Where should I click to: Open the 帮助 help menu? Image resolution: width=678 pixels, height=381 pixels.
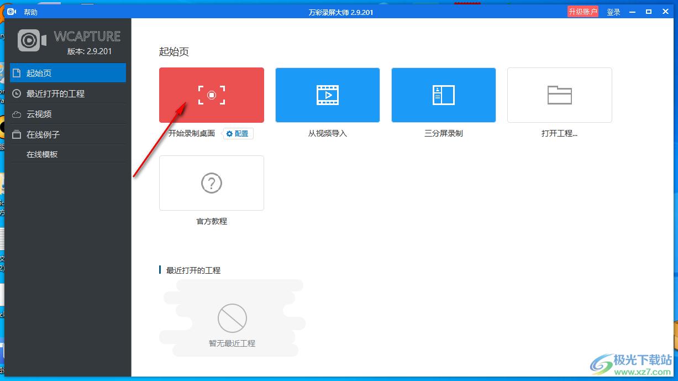30,12
